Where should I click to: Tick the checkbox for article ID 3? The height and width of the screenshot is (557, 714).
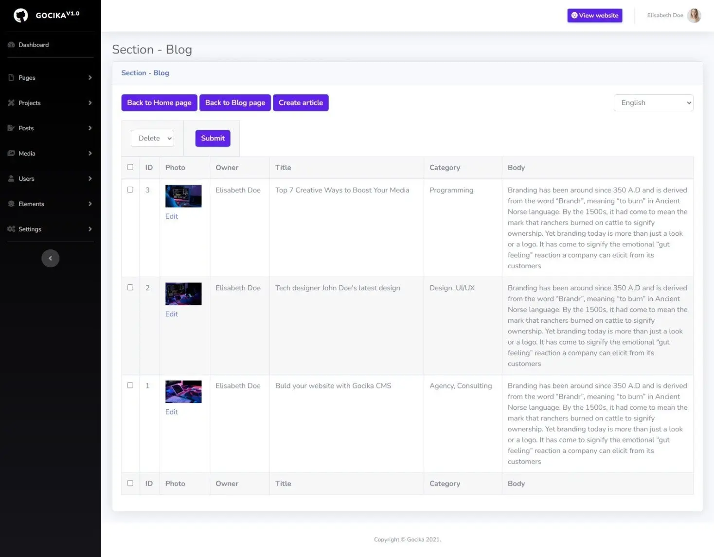click(130, 190)
